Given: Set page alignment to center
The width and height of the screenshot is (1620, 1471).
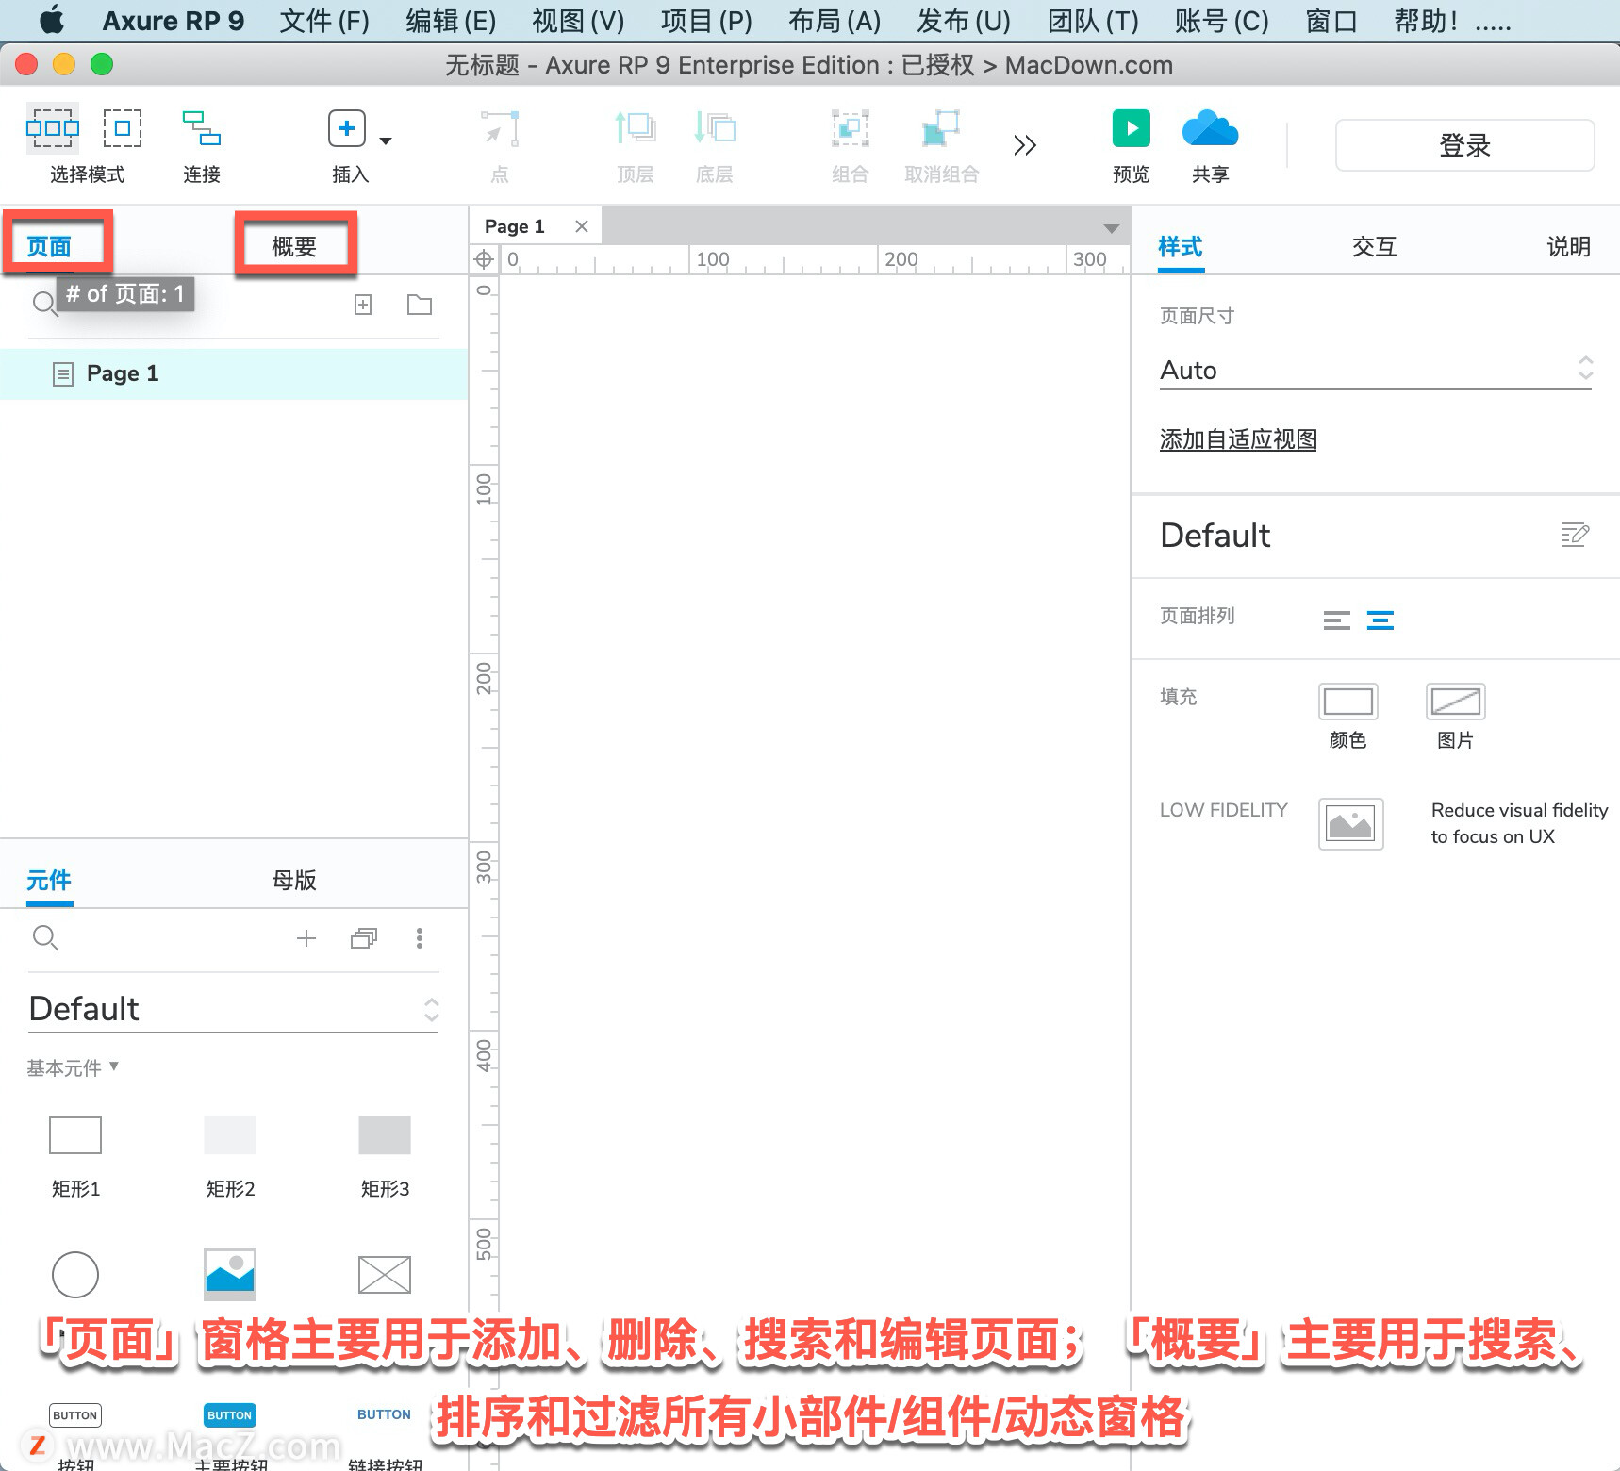Looking at the screenshot, I should [x=1380, y=620].
